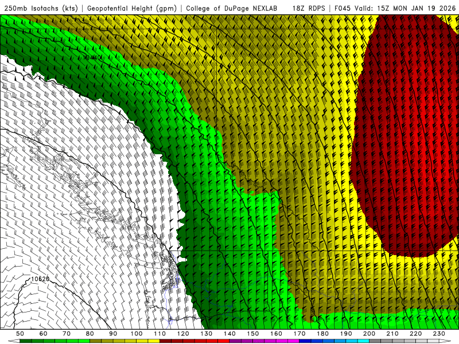Select the dark olive swatch starting at 80
This screenshot has width=459, height=344.
tap(95, 341)
